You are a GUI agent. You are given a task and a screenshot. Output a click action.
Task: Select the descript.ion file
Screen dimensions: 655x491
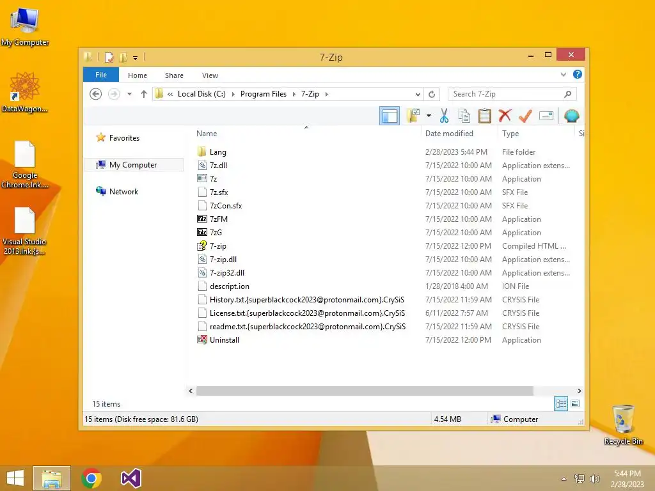click(x=230, y=286)
